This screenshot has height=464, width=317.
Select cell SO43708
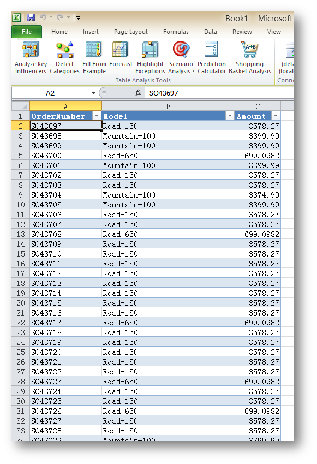65,234
